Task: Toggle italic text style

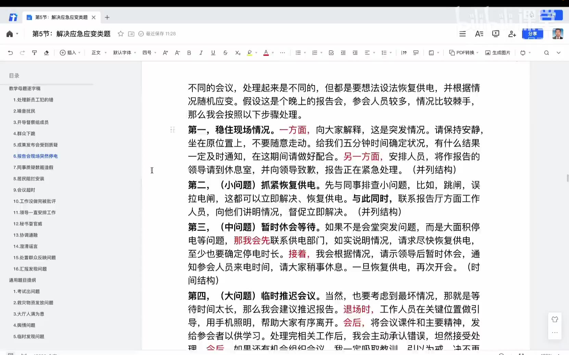Action: click(201, 53)
